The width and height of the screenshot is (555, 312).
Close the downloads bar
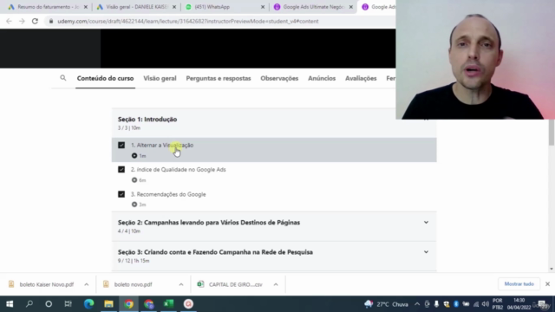(x=547, y=284)
